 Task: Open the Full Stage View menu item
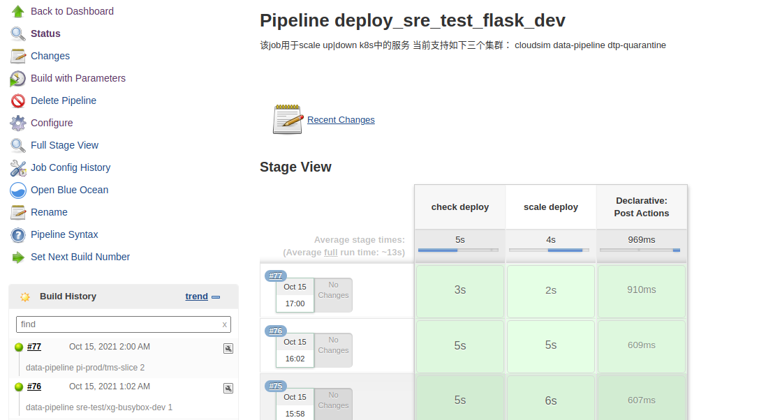[64, 145]
